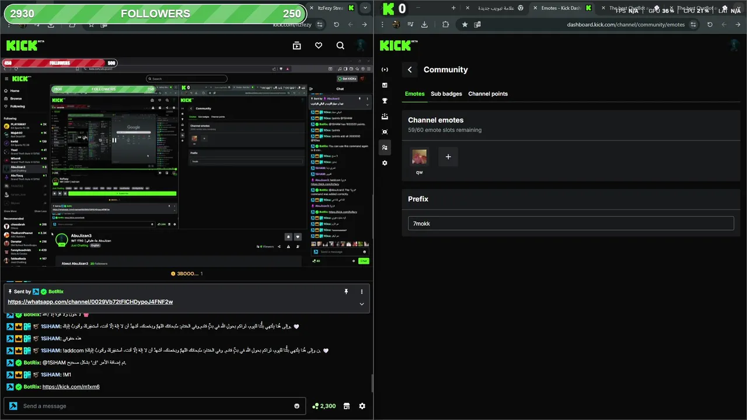Open the profile avatar in the dashboard window
The height and width of the screenshot is (420, 747).
[x=735, y=45]
